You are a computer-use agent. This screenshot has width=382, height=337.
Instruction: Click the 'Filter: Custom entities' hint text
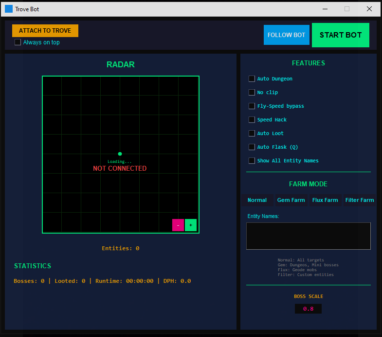306,275
